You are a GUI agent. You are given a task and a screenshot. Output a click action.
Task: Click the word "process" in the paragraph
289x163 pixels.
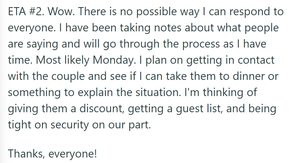coord(201,45)
